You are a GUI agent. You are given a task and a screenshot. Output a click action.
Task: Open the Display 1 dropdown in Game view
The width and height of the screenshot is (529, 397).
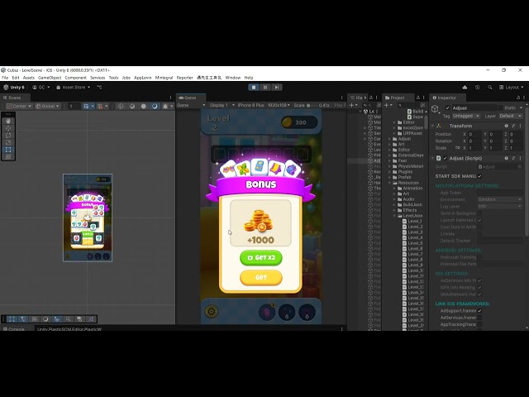point(222,105)
